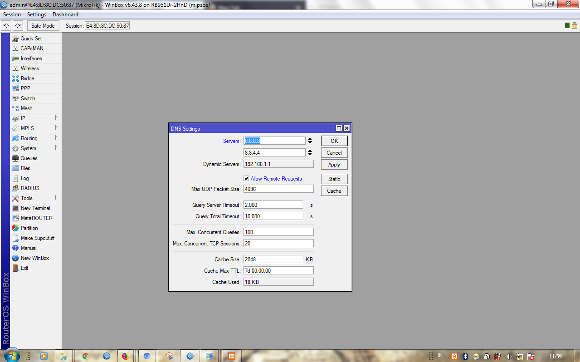Click the Dynamic Servers 192.168.1.1 value
Image resolution: width=580 pixels, height=362 pixels.
click(278, 164)
